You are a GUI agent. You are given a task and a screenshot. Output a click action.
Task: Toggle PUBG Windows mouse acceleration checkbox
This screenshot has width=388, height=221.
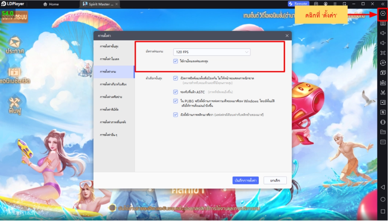175,101
